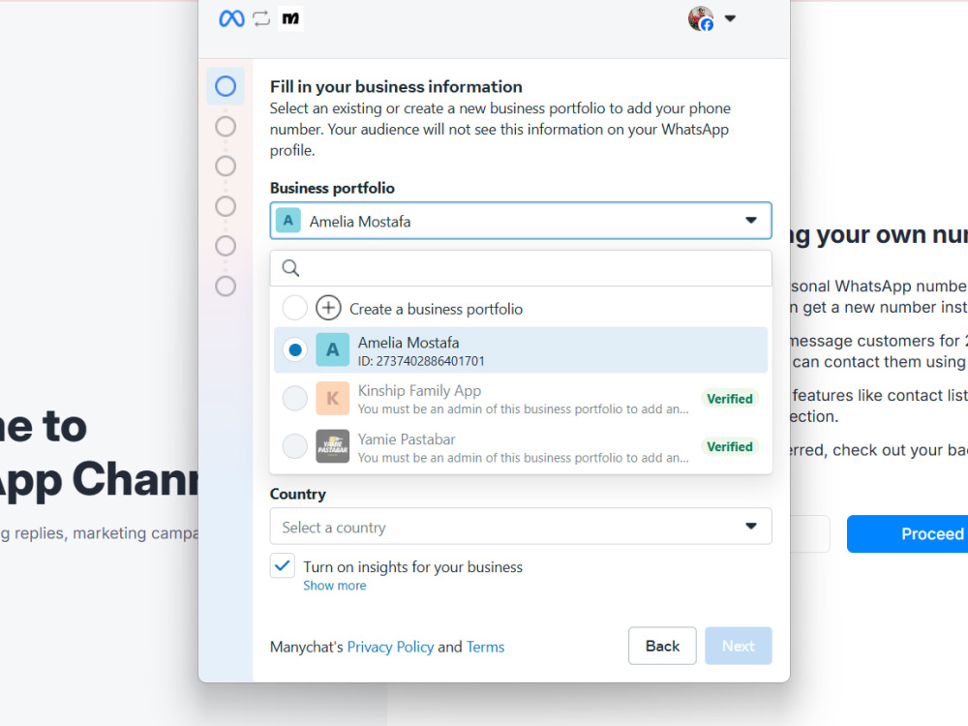Click Kinship Family App K avatar
Image resolution: width=968 pixels, height=726 pixels.
(332, 398)
